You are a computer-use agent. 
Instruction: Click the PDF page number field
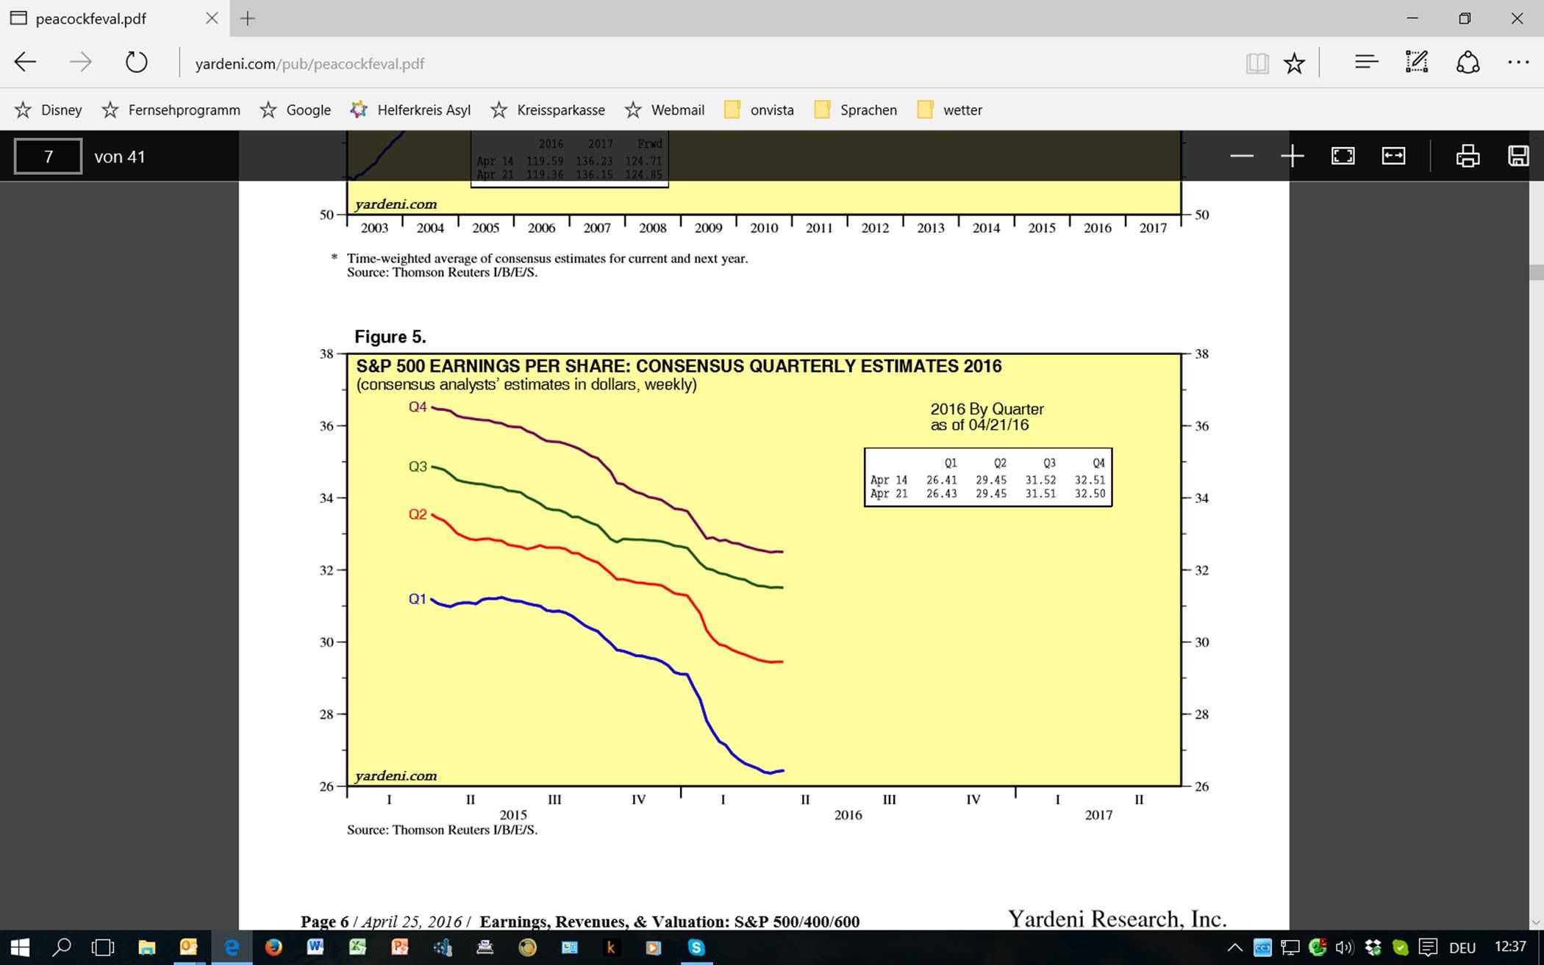(x=49, y=157)
